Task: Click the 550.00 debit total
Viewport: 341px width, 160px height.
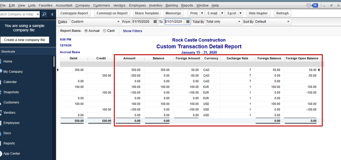Action: (x=79, y=121)
